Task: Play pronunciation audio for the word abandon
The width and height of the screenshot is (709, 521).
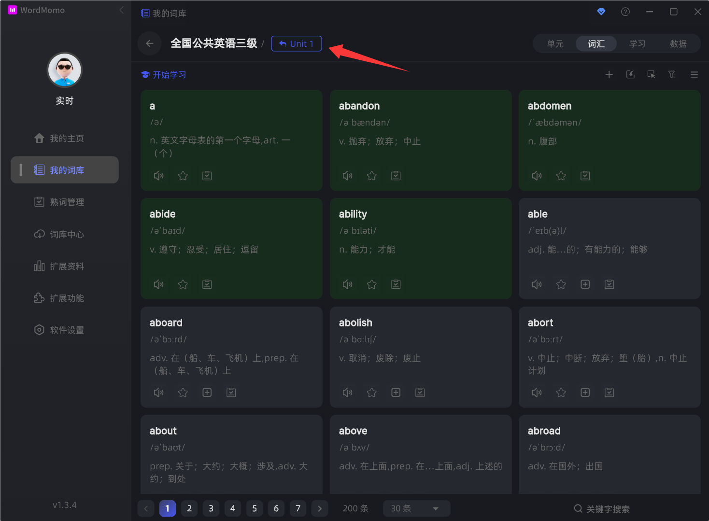Action: 347,176
